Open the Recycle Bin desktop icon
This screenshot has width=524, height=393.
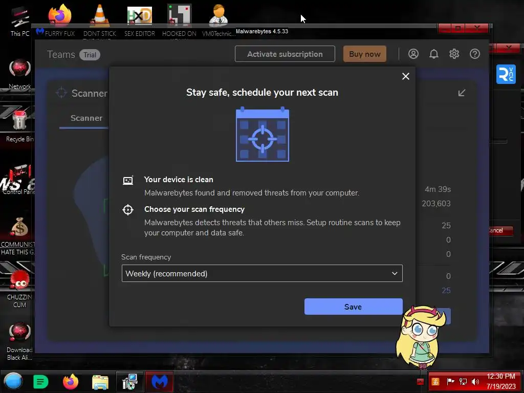click(20, 126)
